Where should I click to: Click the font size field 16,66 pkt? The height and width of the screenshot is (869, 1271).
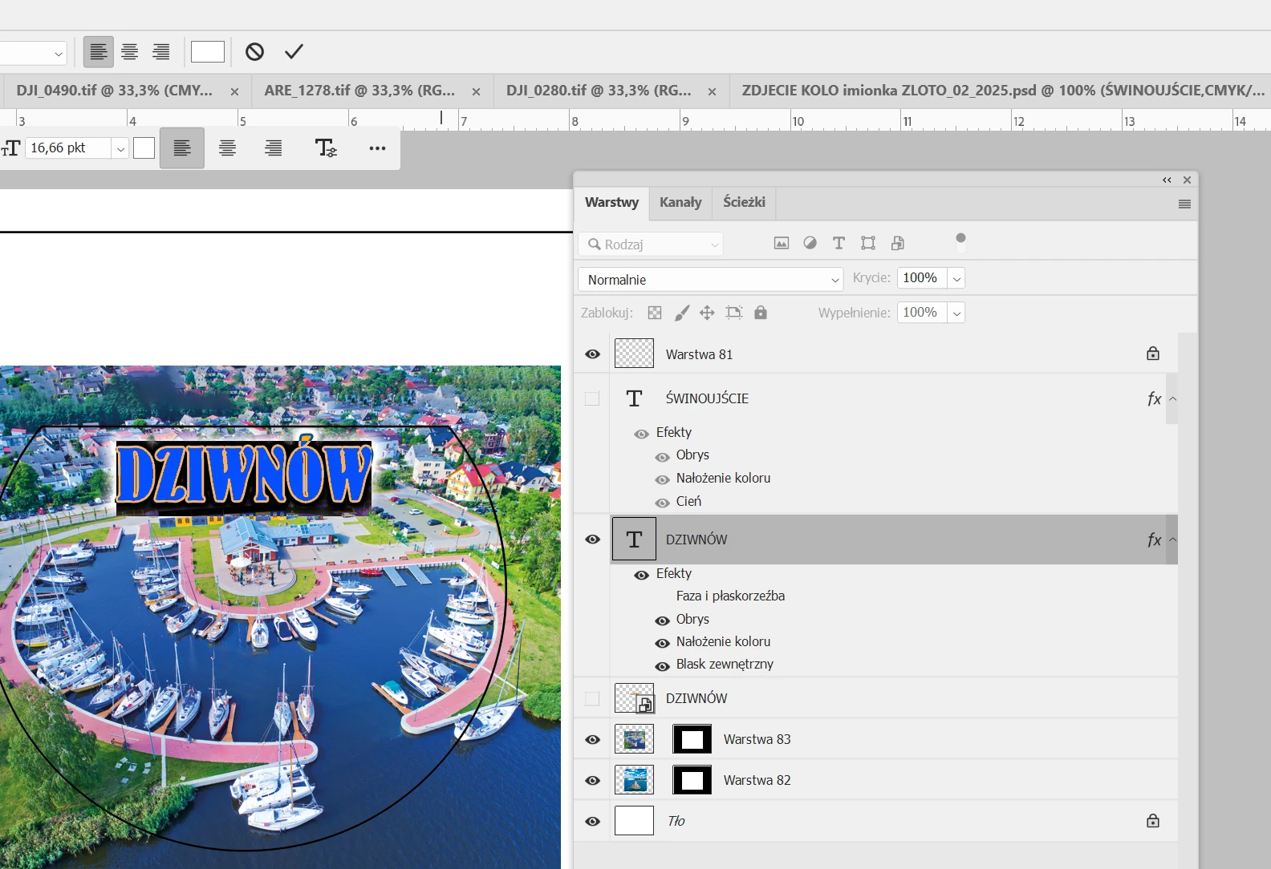68,148
